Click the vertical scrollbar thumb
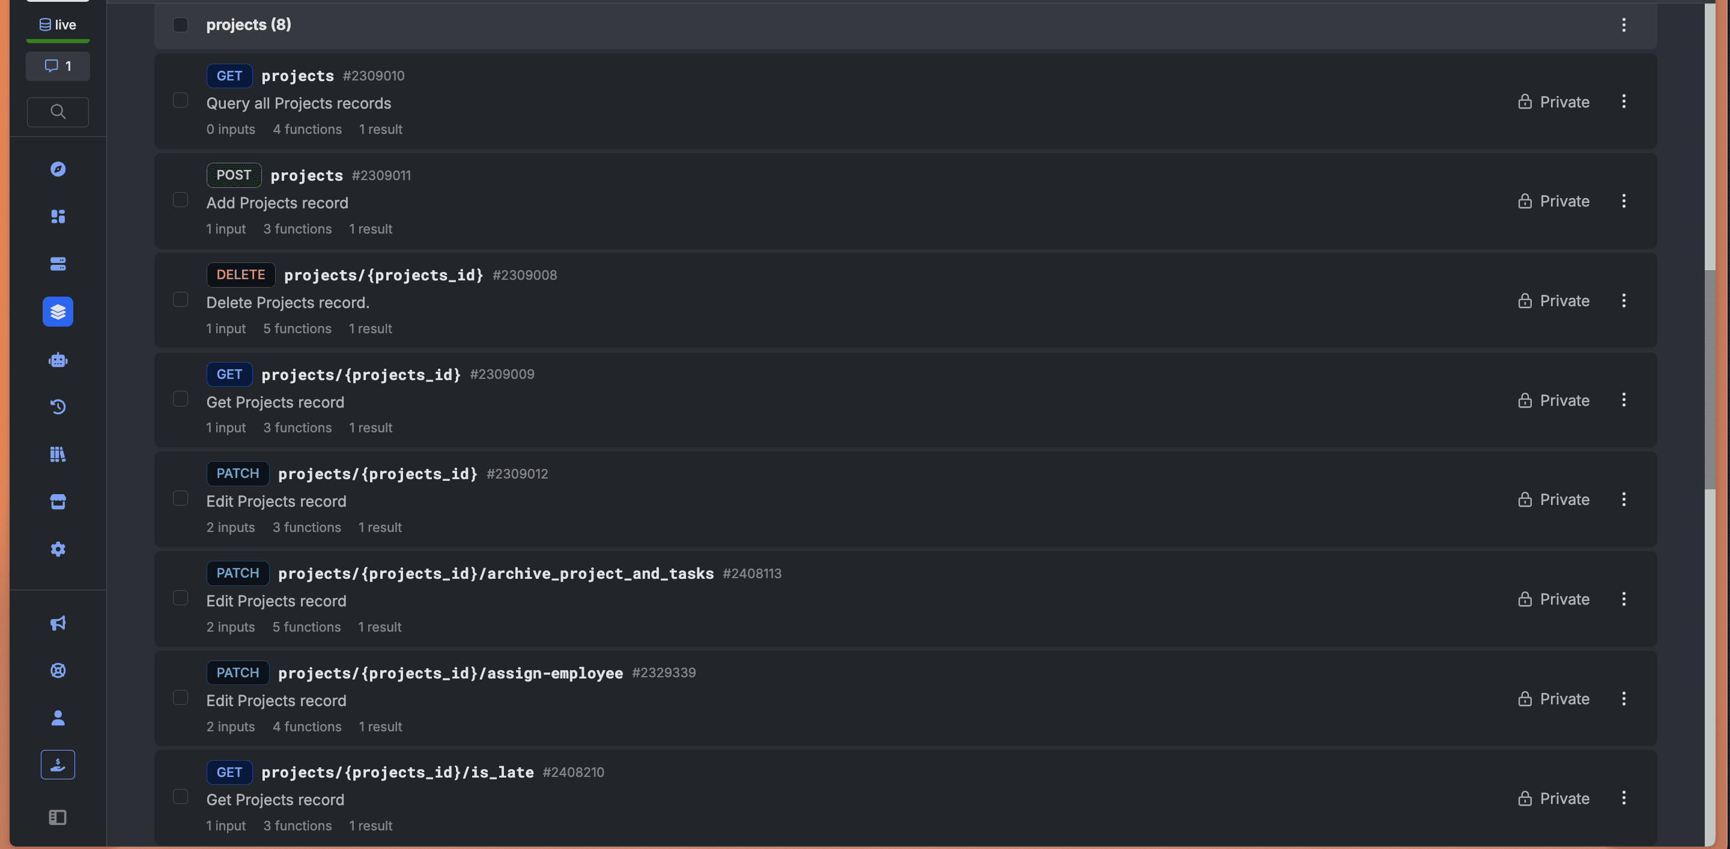The height and width of the screenshot is (849, 1730). tap(1710, 379)
